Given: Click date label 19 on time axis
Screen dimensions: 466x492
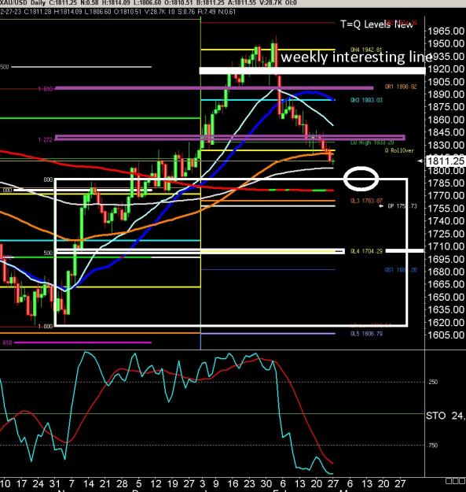Looking at the screenshot, I should coord(173,483).
